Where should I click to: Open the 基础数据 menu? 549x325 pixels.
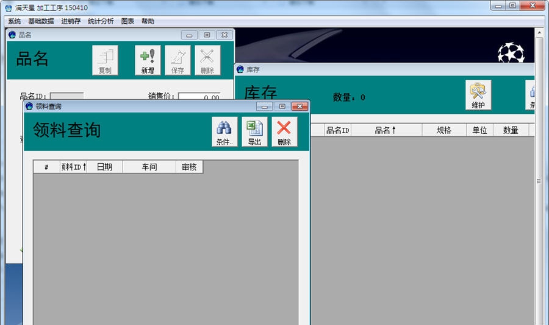tap(41, 21)
